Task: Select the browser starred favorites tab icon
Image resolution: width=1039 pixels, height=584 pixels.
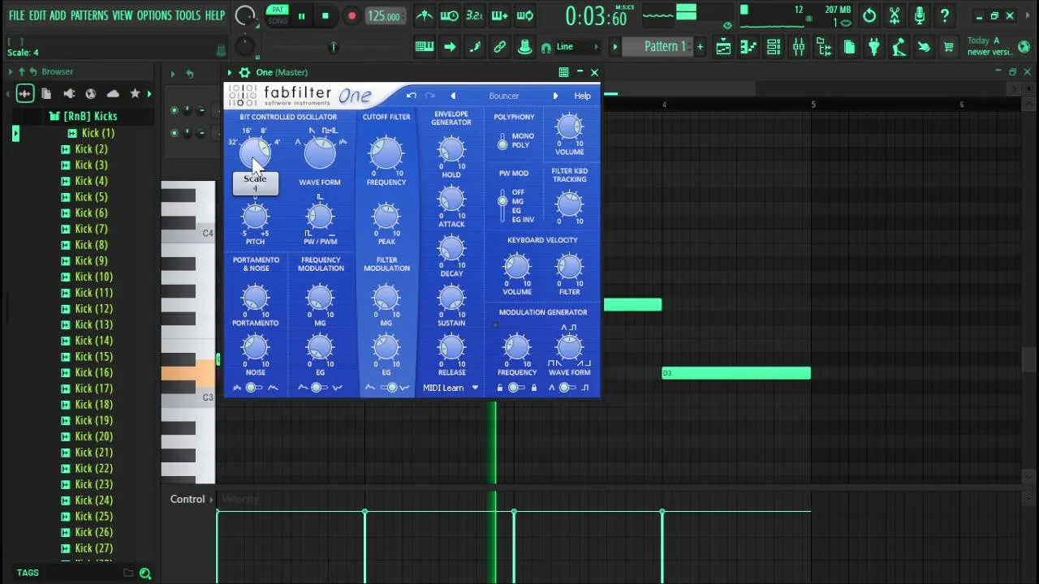Action: pos(136,93)
